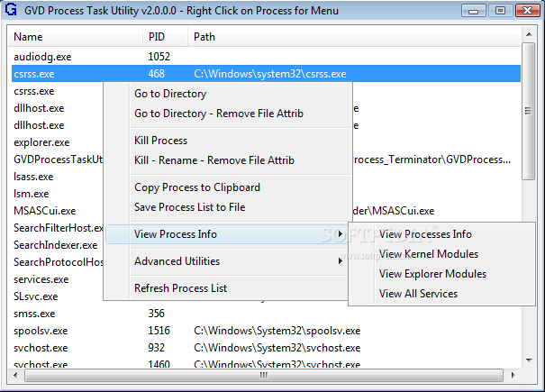This screenshot has height=392, width=545.
Task: Click the horizontal scrollbar thumb
Action: coord(261,375)
